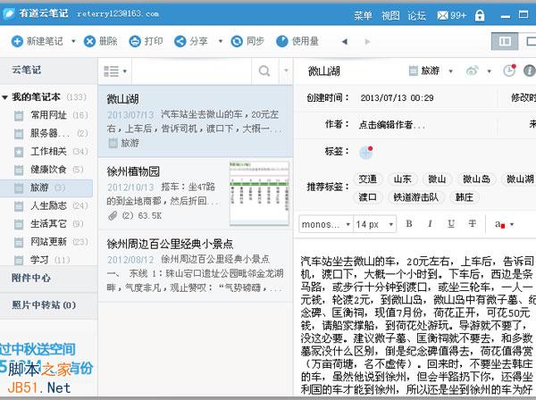Click the 有道云笔记 app logo icon
The height and width of the screenshot is (400, 536).
click(x=9, y=14)
